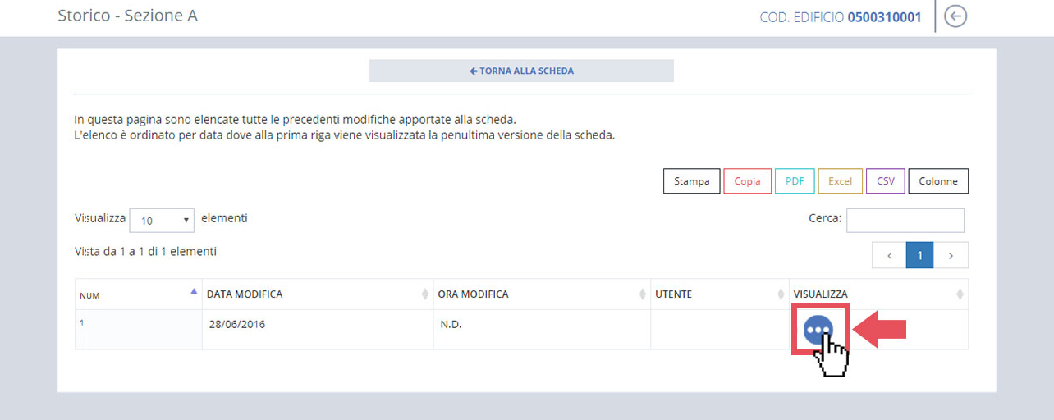The width and height of the screenshot is (1054, 420).
Task: Select page 1 in pagination
Action: 919,255
